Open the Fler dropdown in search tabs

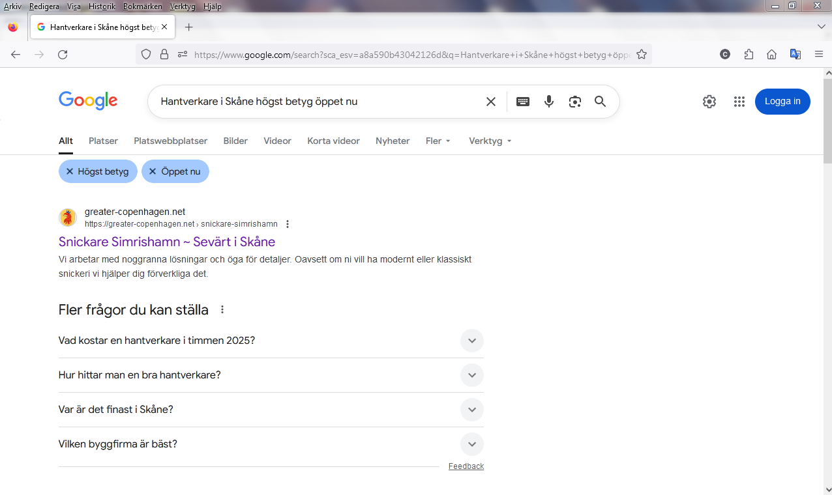point(438,141)
